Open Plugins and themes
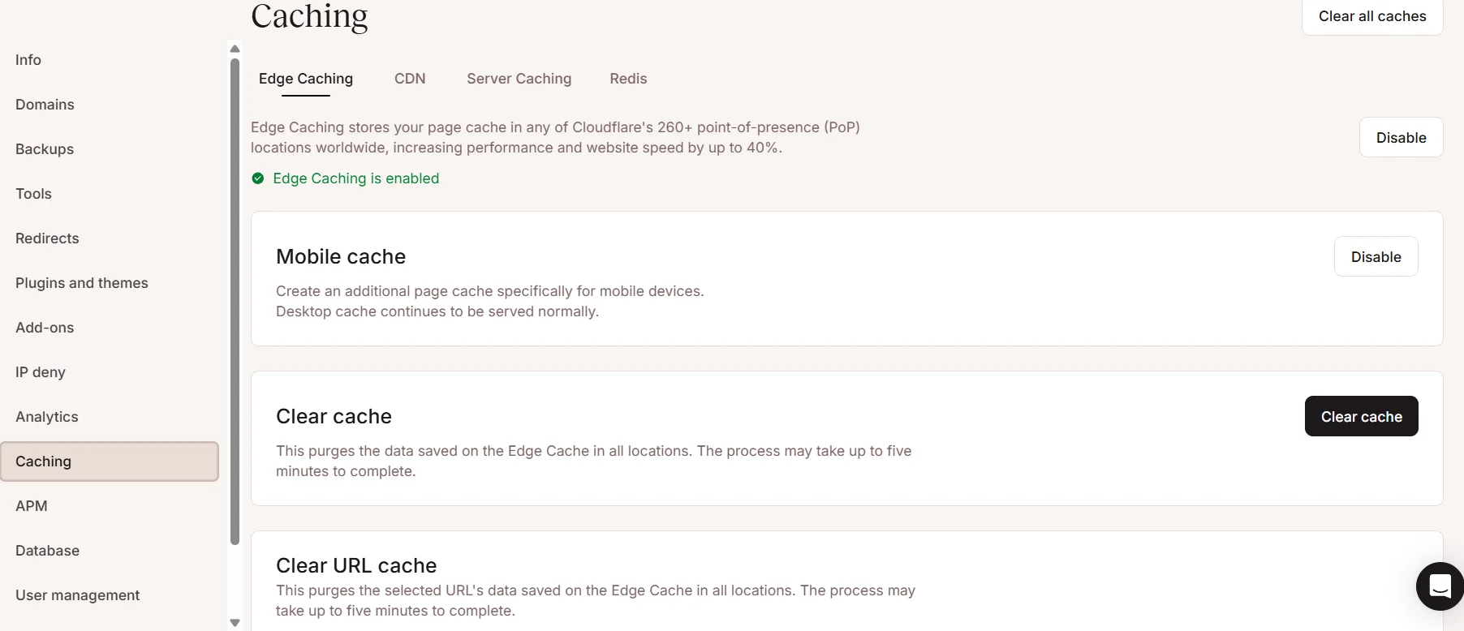 coord(81,283)
